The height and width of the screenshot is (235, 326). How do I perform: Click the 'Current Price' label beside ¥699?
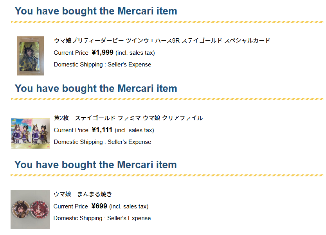click(x=71, y=206)
